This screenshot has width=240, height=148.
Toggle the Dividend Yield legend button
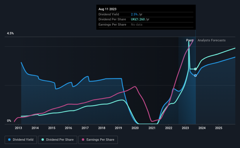[x=21, y=140]
